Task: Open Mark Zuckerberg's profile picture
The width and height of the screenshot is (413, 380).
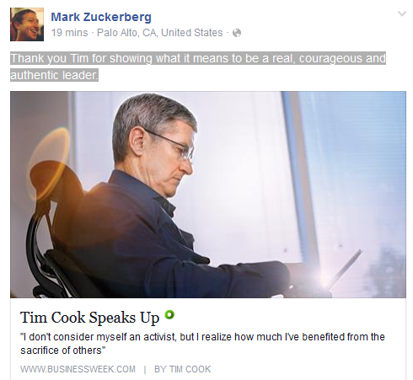Action: click(x=27, y=24)
